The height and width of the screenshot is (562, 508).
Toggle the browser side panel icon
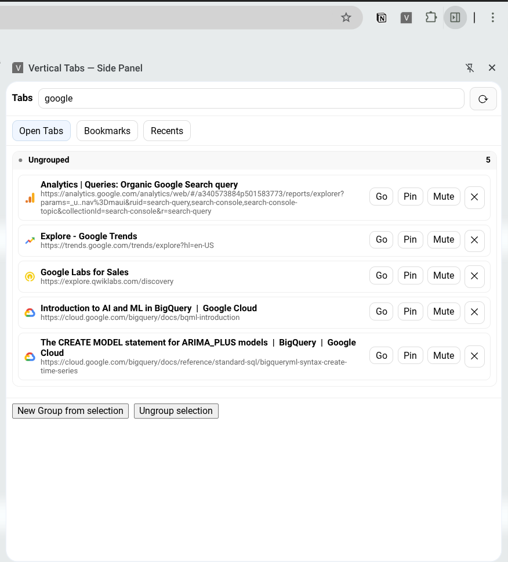click(455, 17)
